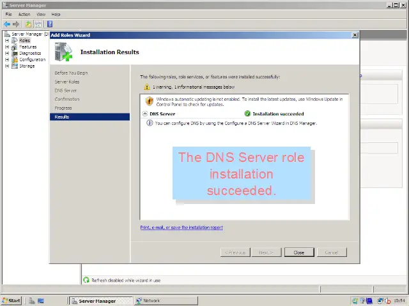
Task: Click the Forward arrow toolbar icon
Action: pyautogui.click(x=16, y=24)
